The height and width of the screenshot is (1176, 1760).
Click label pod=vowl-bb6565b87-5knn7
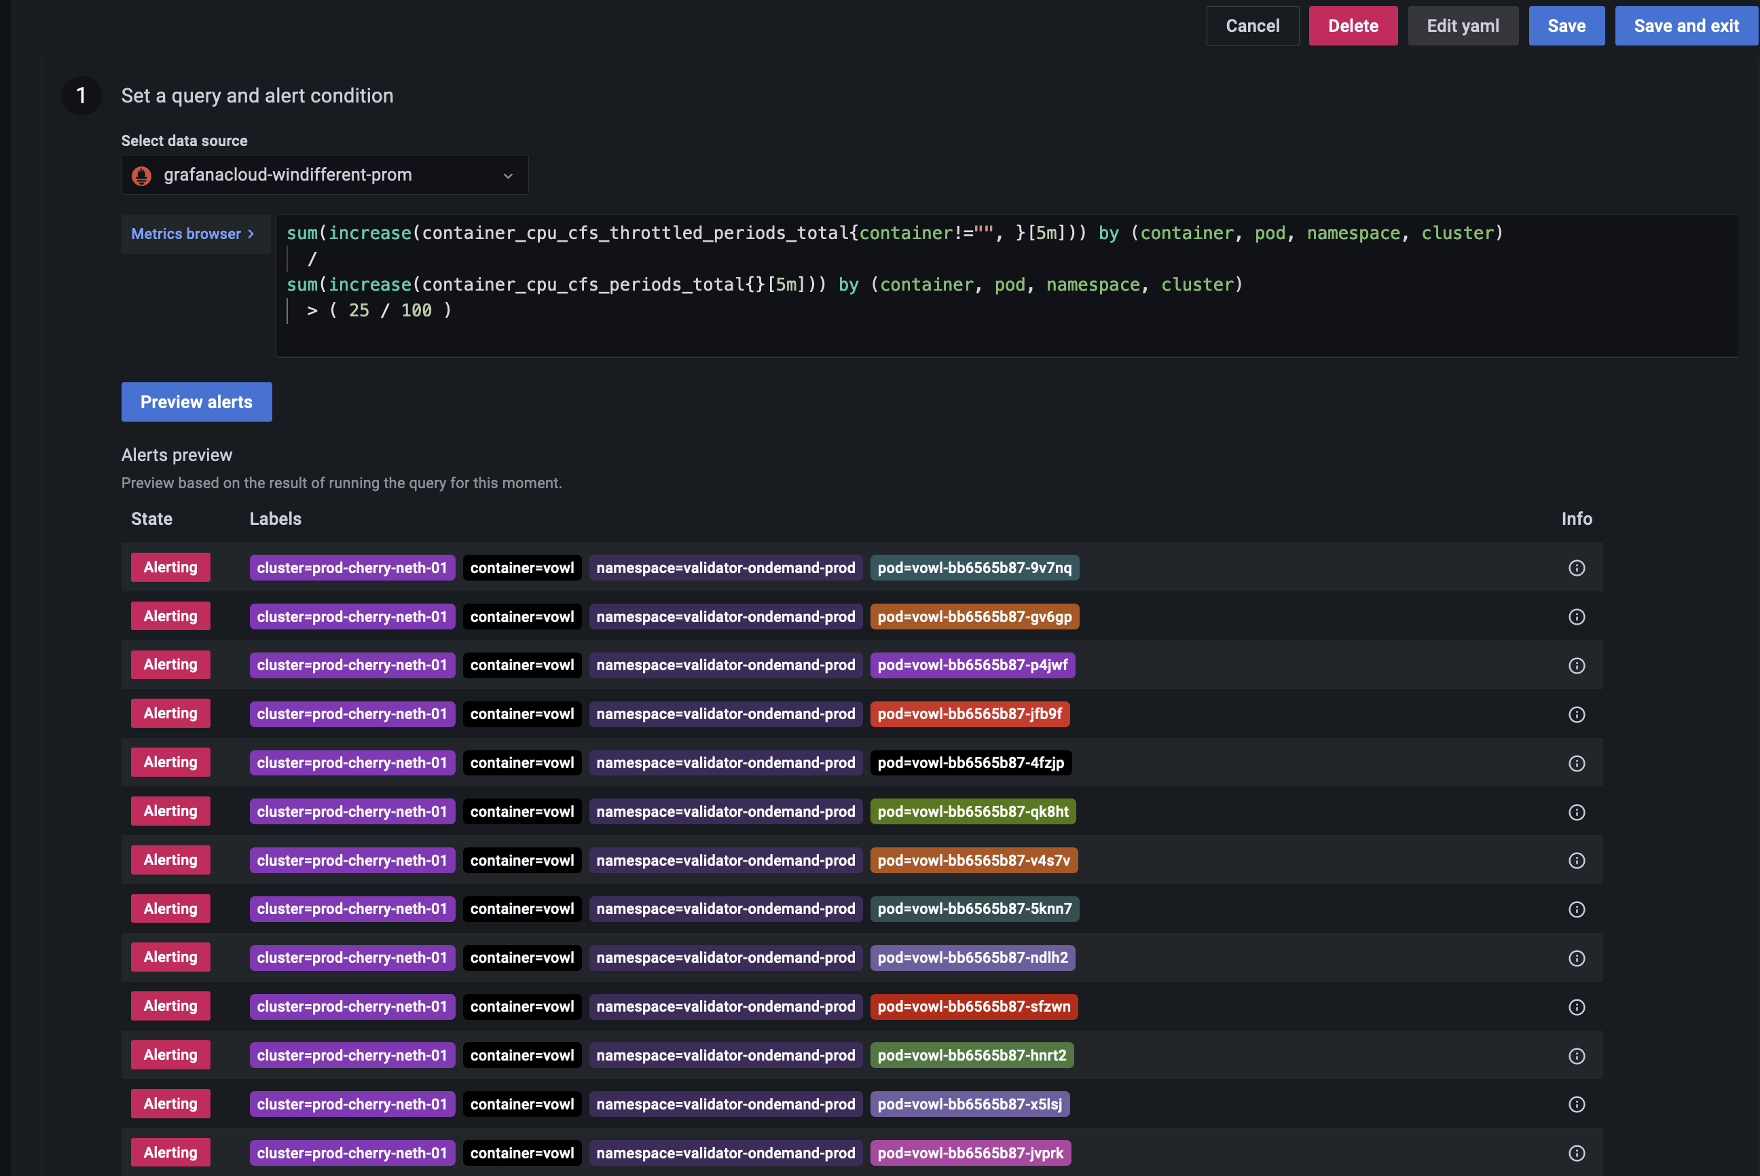(974, 909)
